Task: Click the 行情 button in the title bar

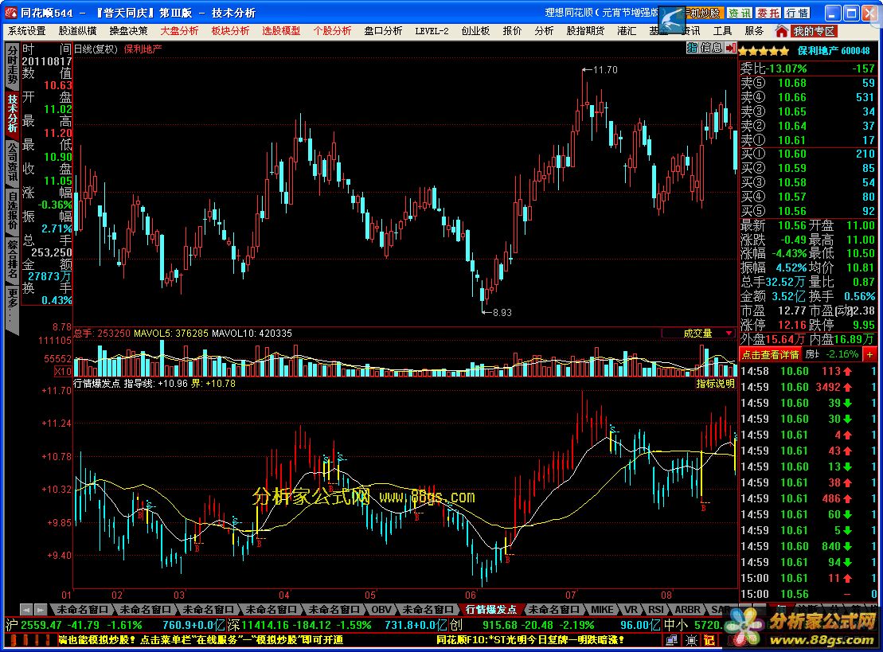Action: point(797,13)
